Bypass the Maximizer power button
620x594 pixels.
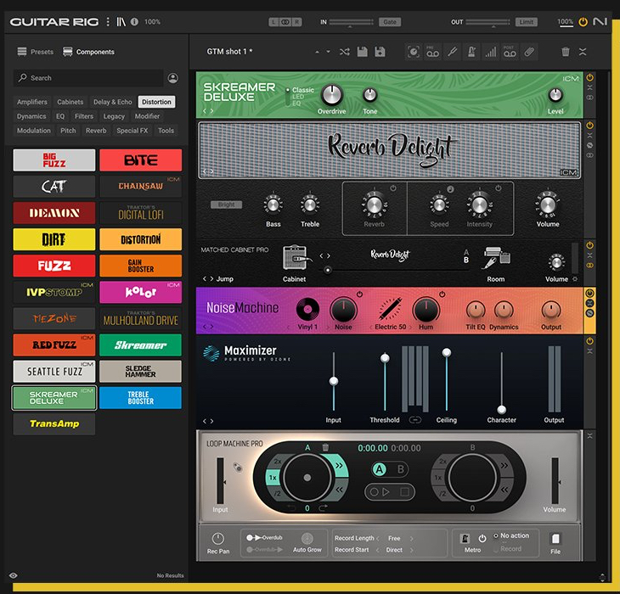pos(589,341)
